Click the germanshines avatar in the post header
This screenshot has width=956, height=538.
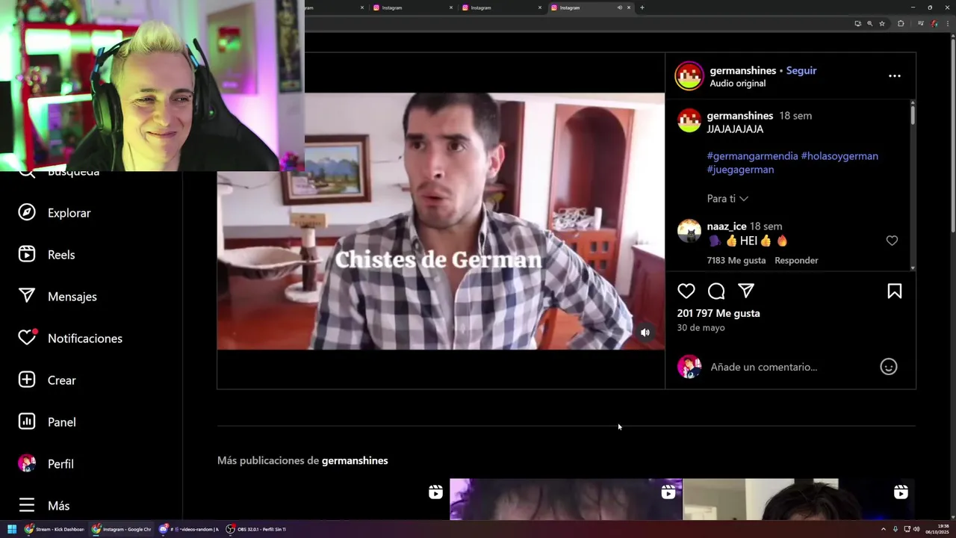coord(689,76)
